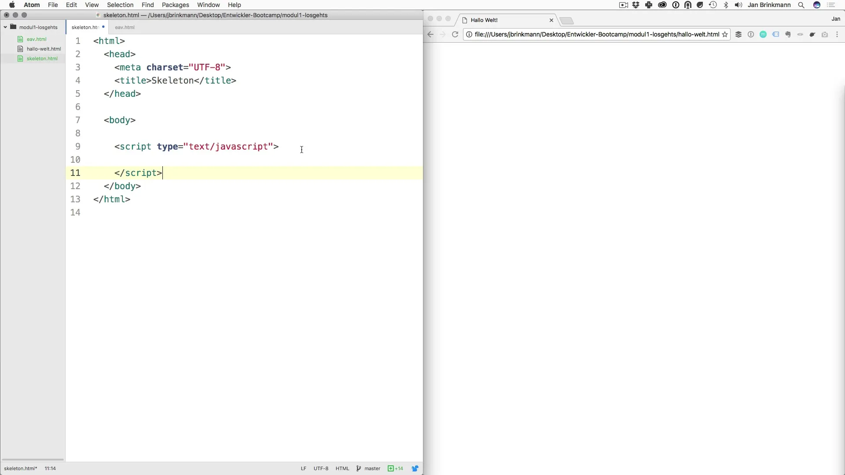Open the Help menu
This screenshot has height=475, width=845.
(235, 5)
